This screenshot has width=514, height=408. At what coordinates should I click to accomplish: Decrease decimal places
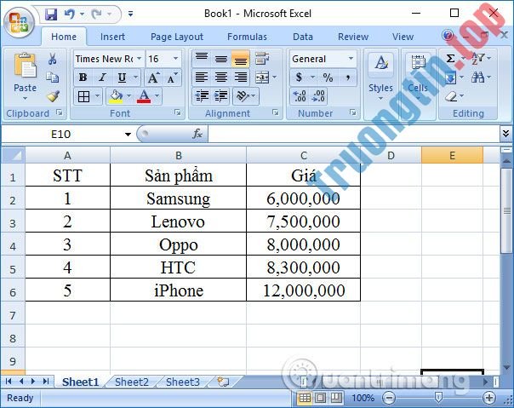click(319, 96)
